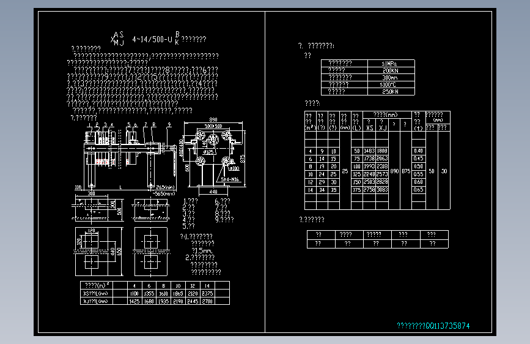Click the "XJ" column header in the spec table
The width and height of the screenshot is (530, 344).
[x=383, y=128]
